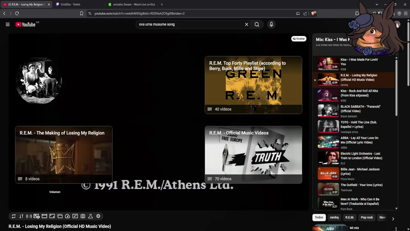Click the dotted-top window toolbar icon
410x231 pixels.
coord(60,216)
